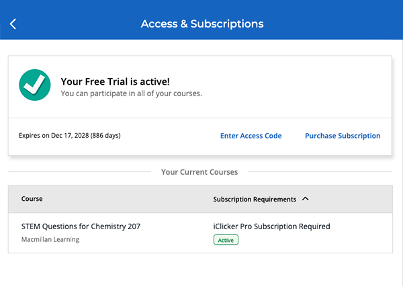Open the Purchase Subscription link
Image resolution: width=403 pixels, height=295 pixels.
point(343,136)
